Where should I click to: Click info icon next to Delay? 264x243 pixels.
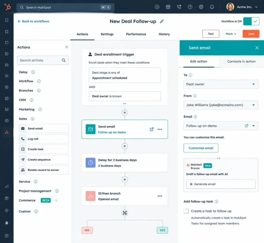click(x=33, y=72)
